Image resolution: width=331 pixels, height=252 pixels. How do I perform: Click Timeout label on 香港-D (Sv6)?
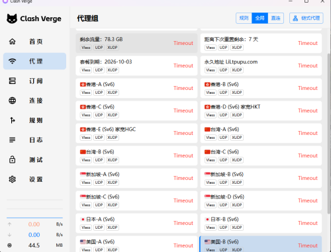pyautogui.click(x=308, y=110)
